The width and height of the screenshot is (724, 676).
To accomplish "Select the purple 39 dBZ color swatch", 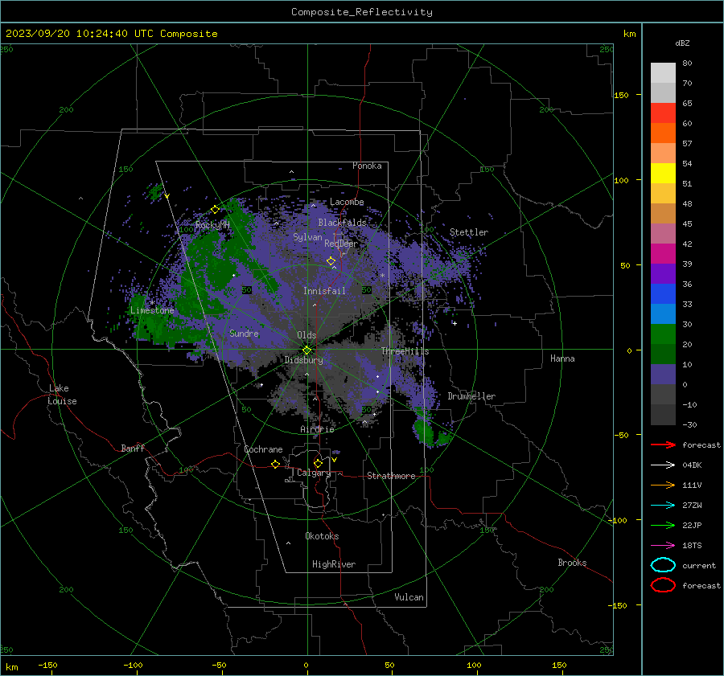I will click(663, 273).
